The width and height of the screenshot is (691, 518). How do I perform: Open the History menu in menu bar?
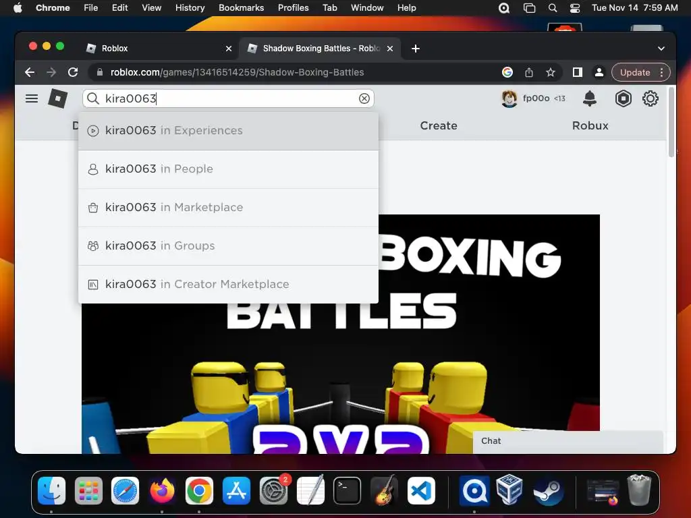point(190,8)
